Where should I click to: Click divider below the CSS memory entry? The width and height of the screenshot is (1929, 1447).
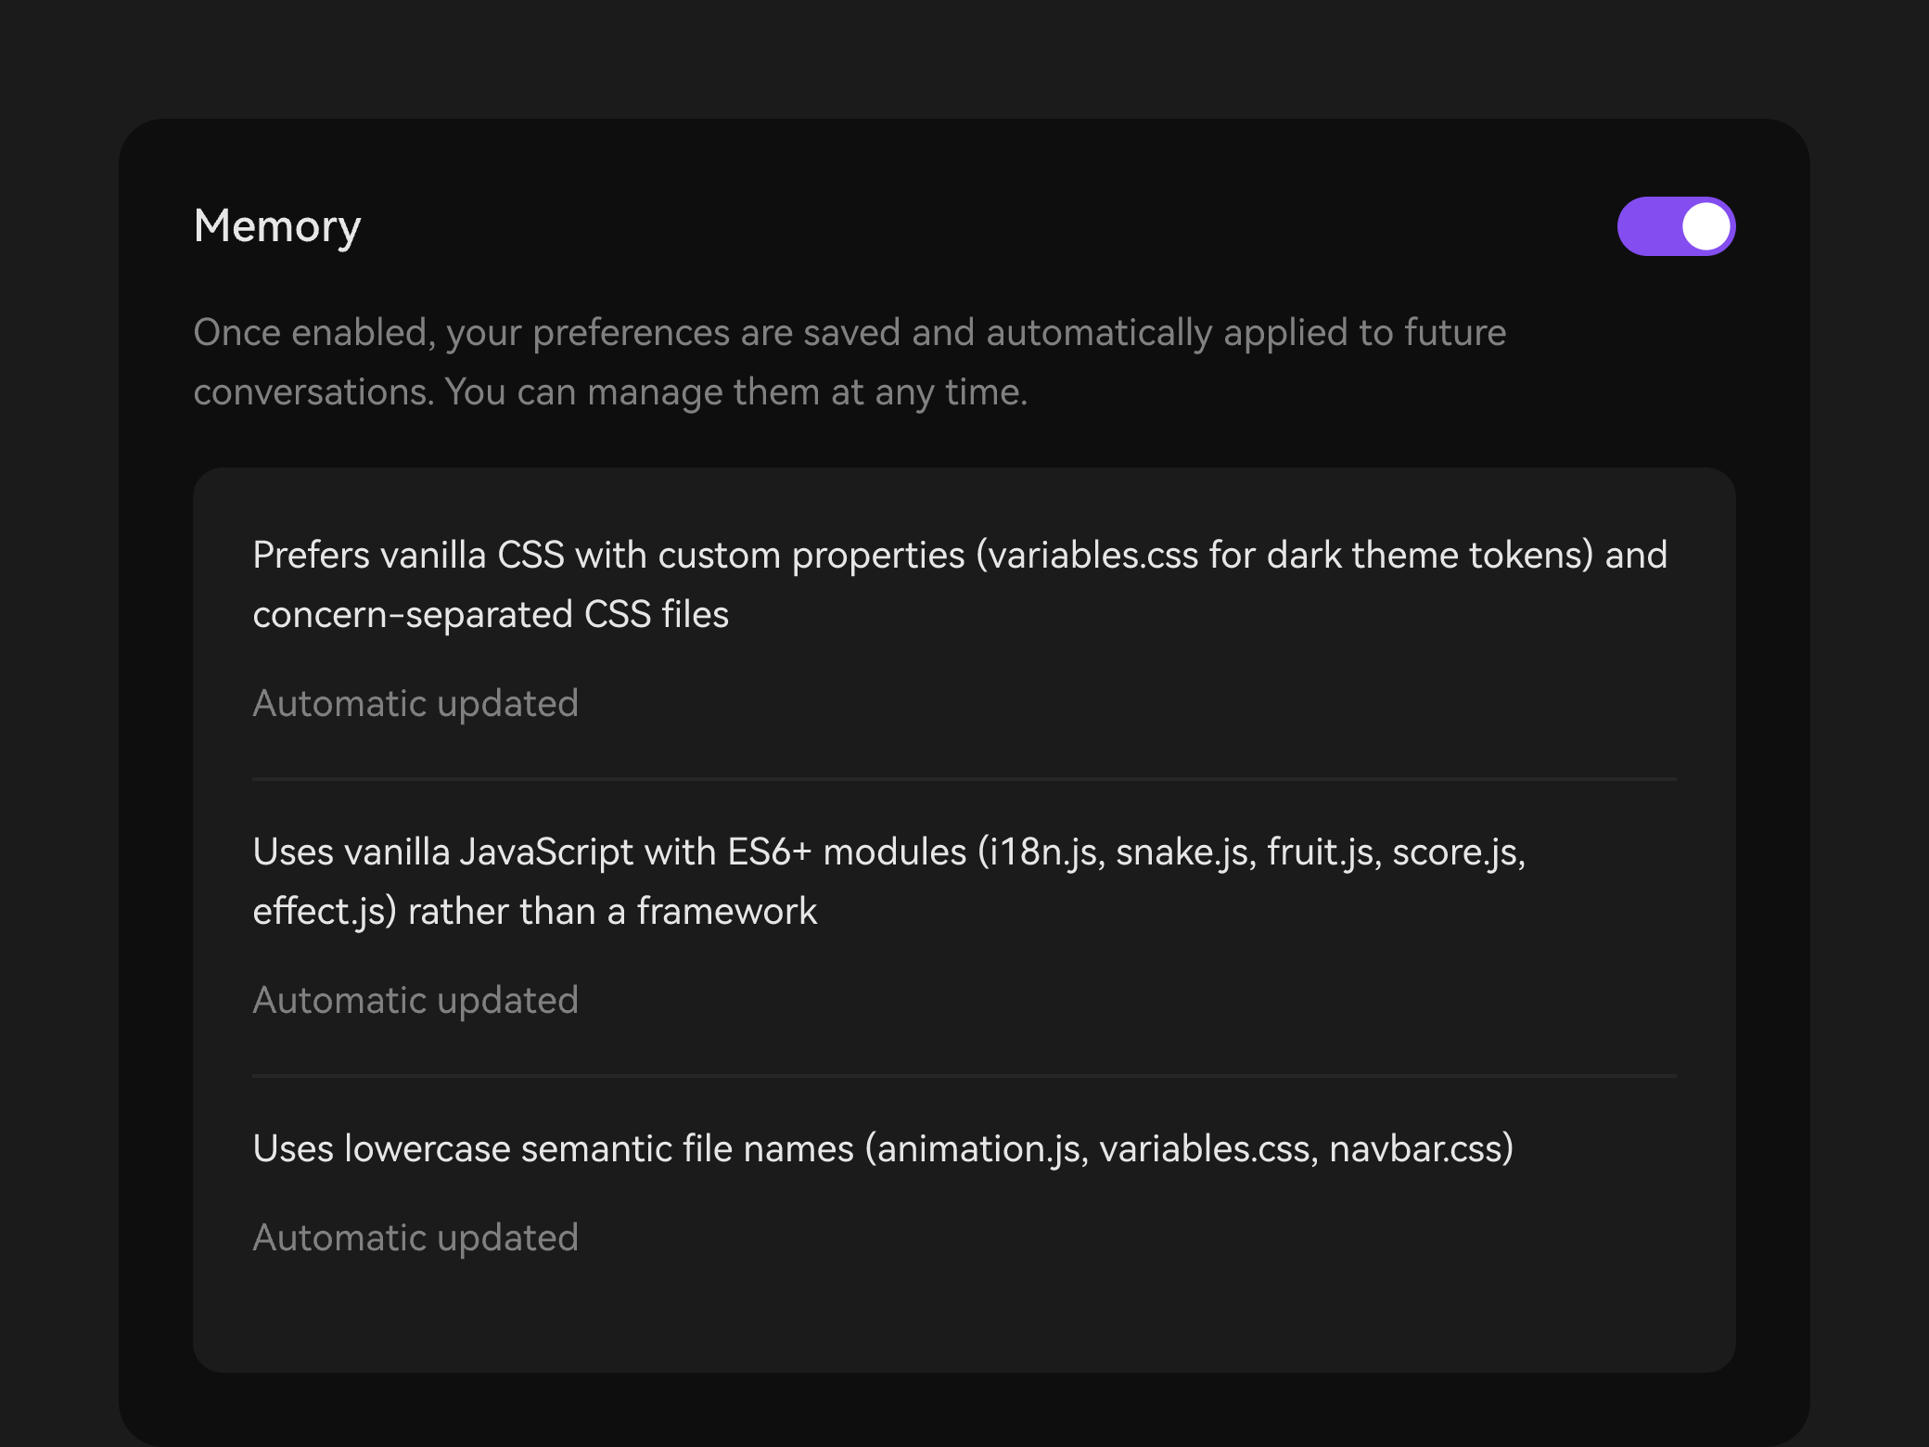[964, 779]
